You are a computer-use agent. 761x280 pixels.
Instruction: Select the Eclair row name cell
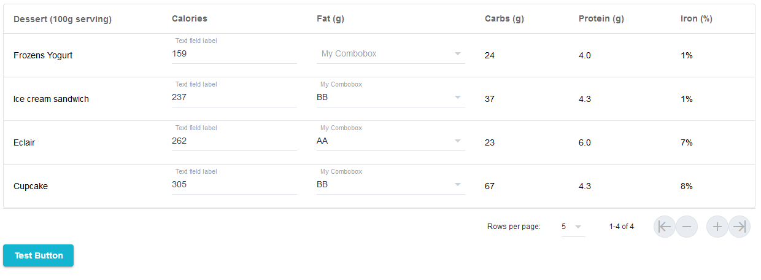tap(25, 142)
